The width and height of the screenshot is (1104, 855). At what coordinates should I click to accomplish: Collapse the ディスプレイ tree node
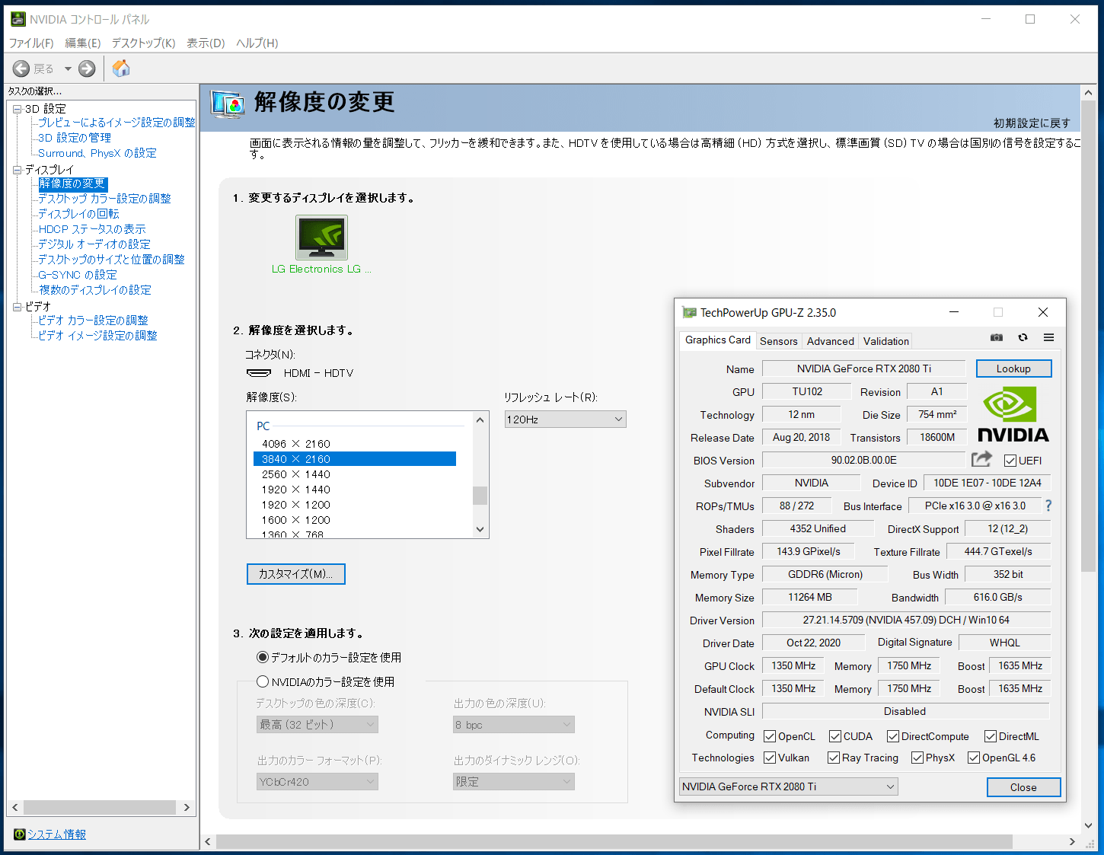click(x=17, y=170)
